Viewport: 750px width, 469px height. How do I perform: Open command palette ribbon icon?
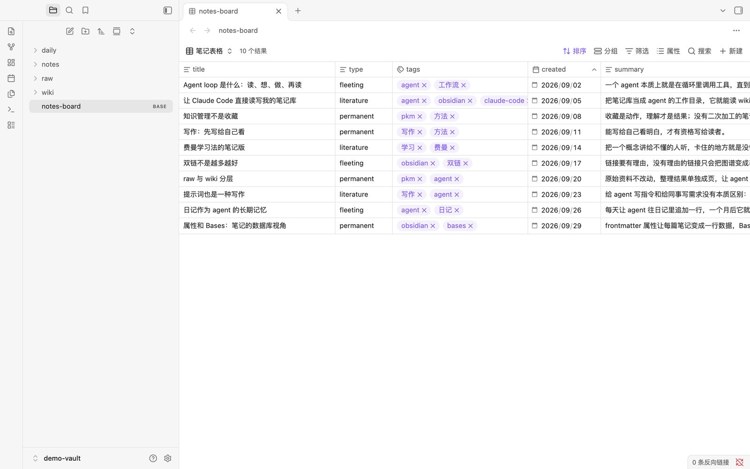[x=11, y=109]
